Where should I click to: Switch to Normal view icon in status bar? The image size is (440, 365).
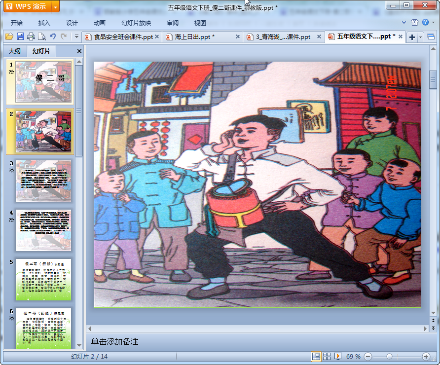coord(316,357)
